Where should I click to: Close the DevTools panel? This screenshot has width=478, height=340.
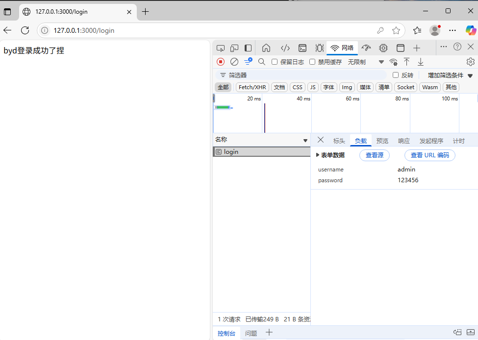click(471, 47)
